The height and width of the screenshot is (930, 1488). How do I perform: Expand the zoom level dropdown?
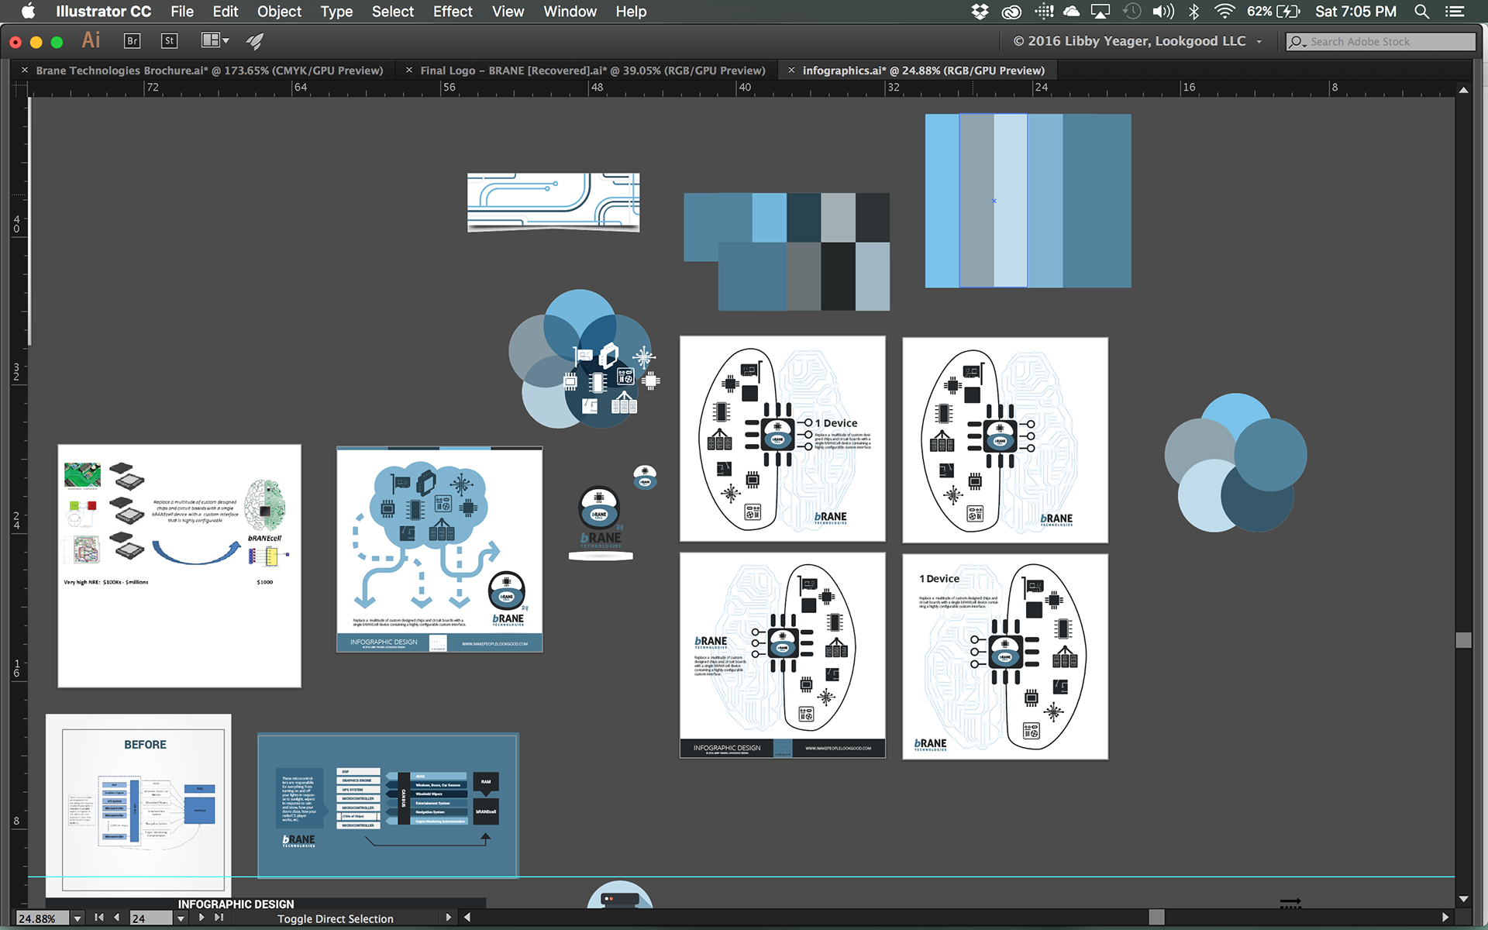[x=77, y=918]
